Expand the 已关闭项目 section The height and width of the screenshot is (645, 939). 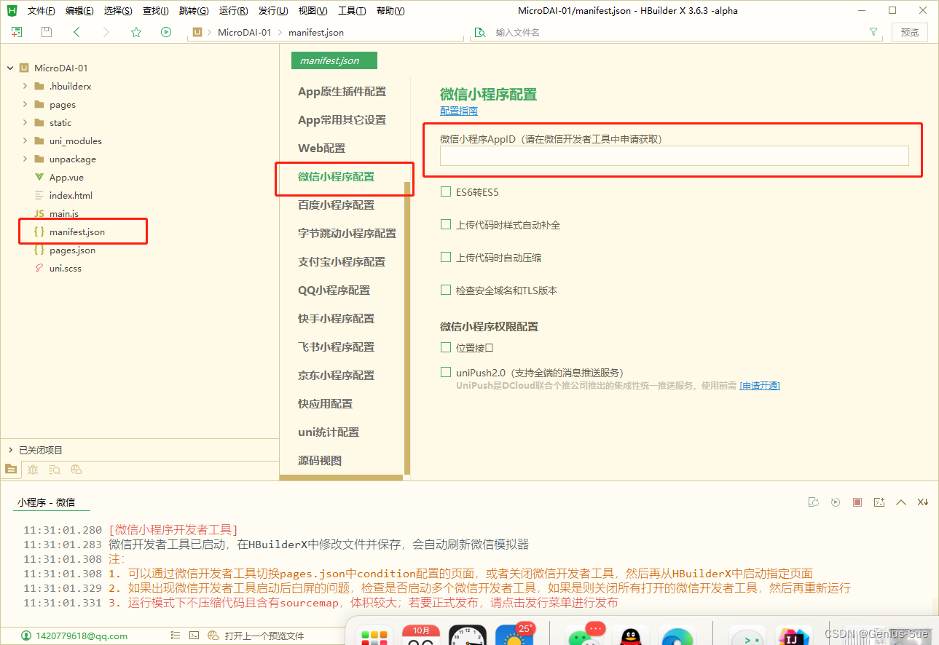10,450
